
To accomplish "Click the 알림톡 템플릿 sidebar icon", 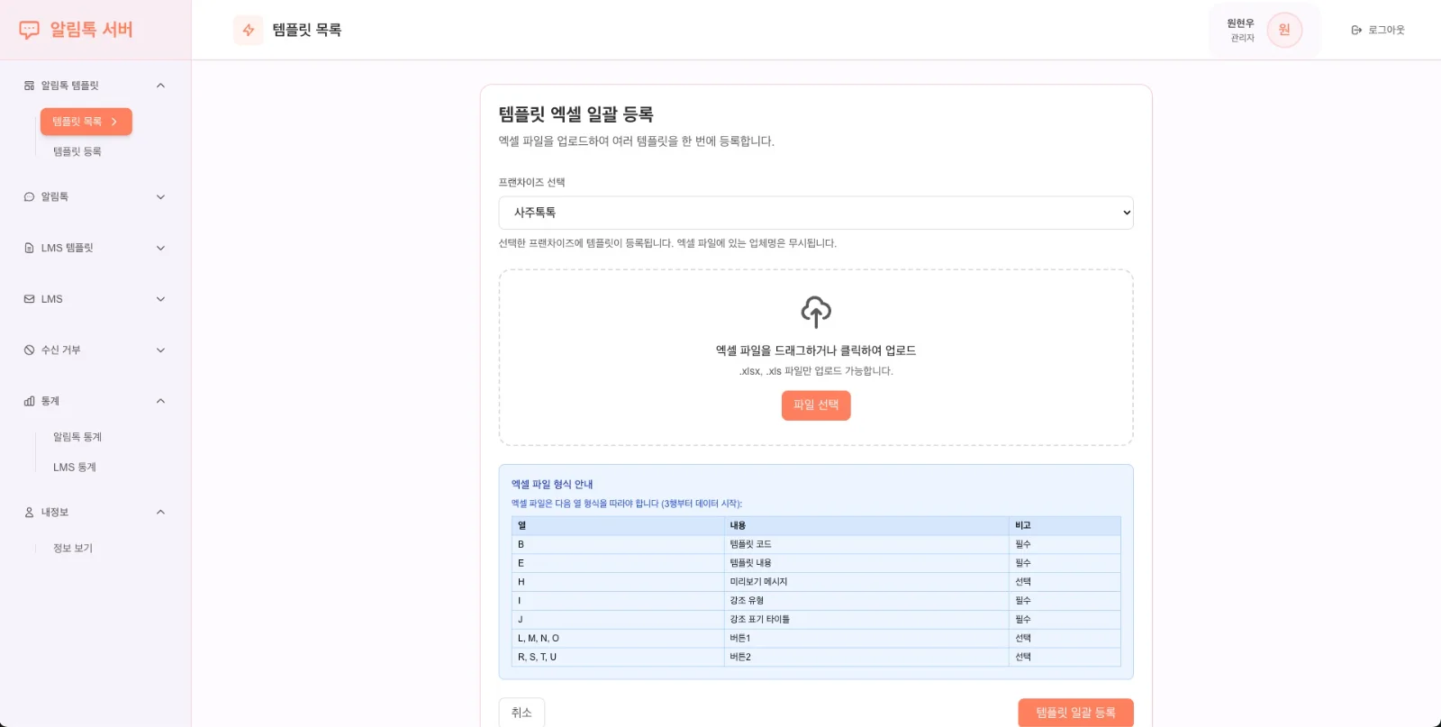I will 29,86.
